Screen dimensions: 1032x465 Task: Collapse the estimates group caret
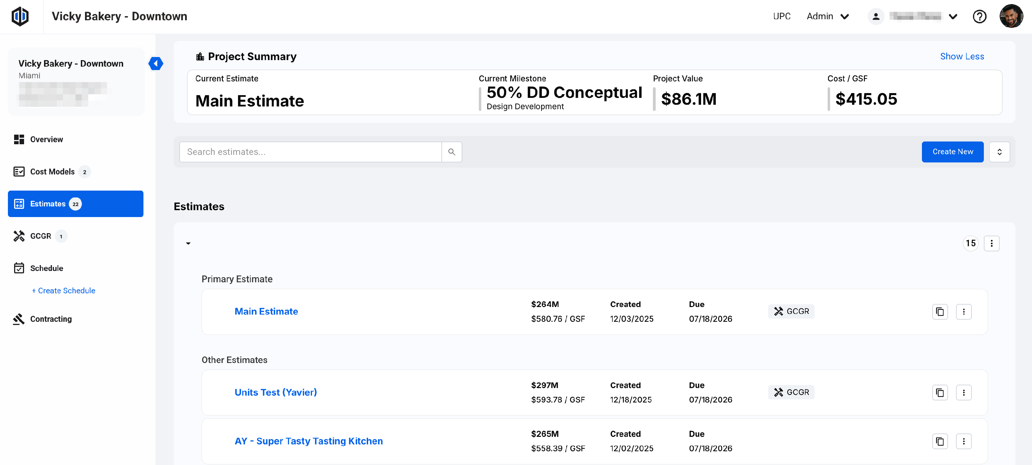[188, 243]
